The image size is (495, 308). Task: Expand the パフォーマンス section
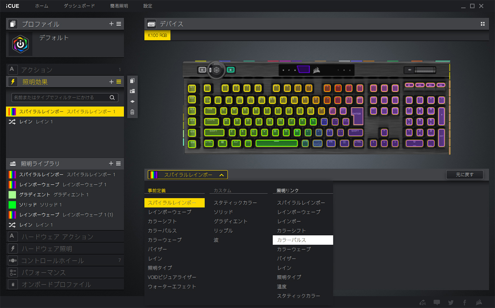tap(65, 273)
